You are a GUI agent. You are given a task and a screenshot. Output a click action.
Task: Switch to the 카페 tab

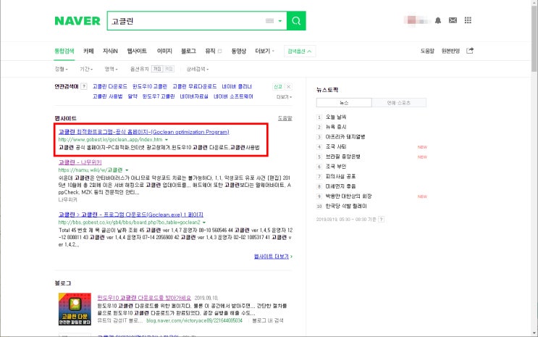coord(88,51)
